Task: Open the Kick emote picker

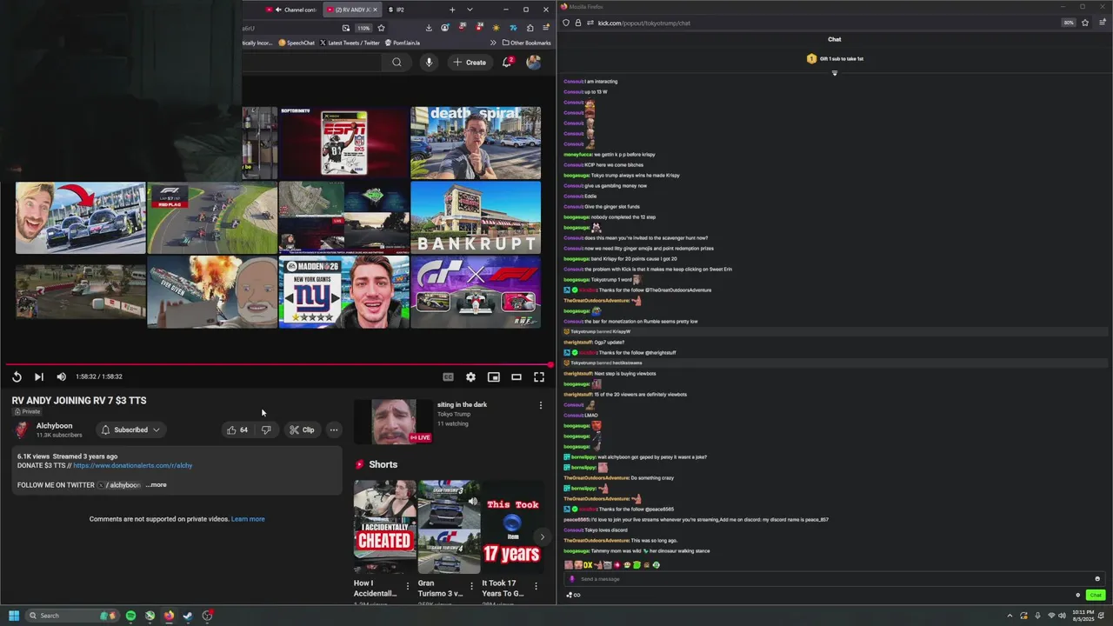Action: pyautogui.click(x=1097, y=579)
